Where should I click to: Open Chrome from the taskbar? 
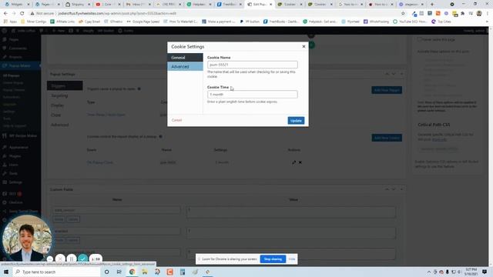[x=132, y=272]
